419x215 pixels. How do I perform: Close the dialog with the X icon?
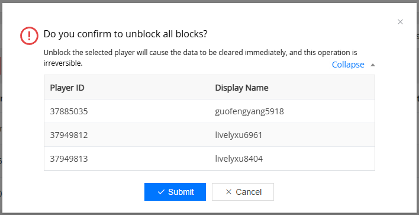tap(400, 22)
